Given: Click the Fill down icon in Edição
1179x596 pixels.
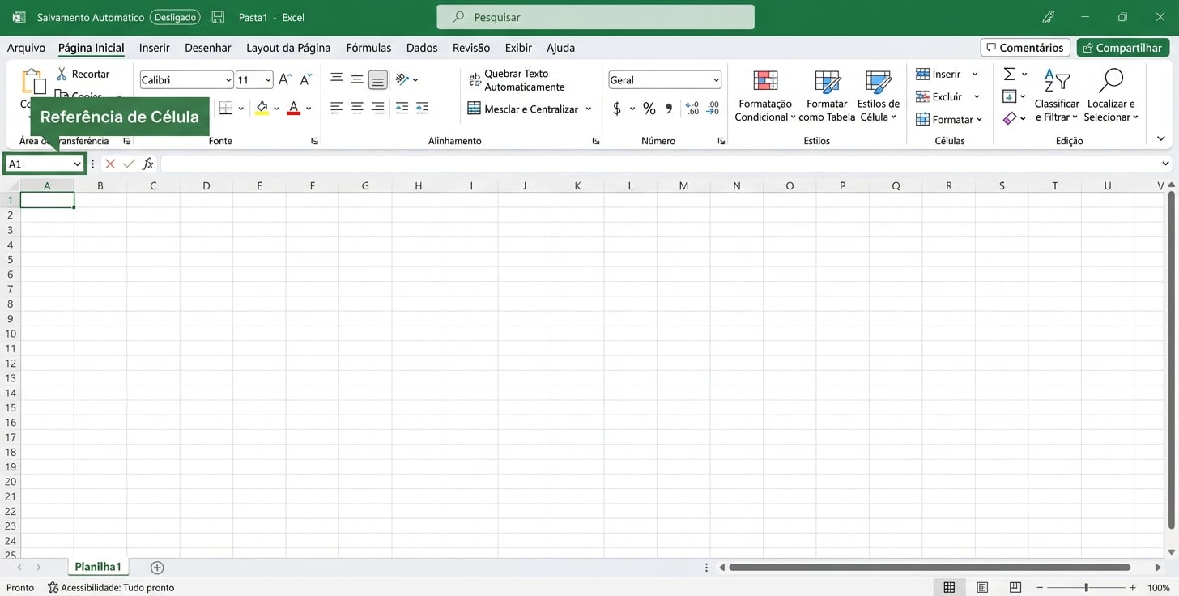Looking at the screenshot, I should point(1009,96).
